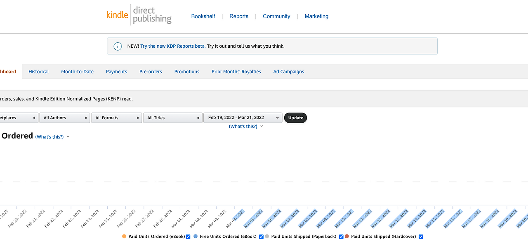The image size is (528, 246).
Task: Open the Bookshelf page
Action: pyautogui.click(x=203, y=16)
